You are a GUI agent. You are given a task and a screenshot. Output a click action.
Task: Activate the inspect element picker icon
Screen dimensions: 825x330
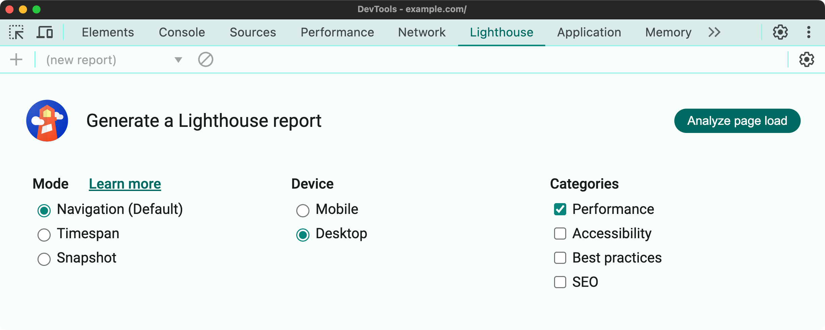pyautogui.click(x=16, y=32)
